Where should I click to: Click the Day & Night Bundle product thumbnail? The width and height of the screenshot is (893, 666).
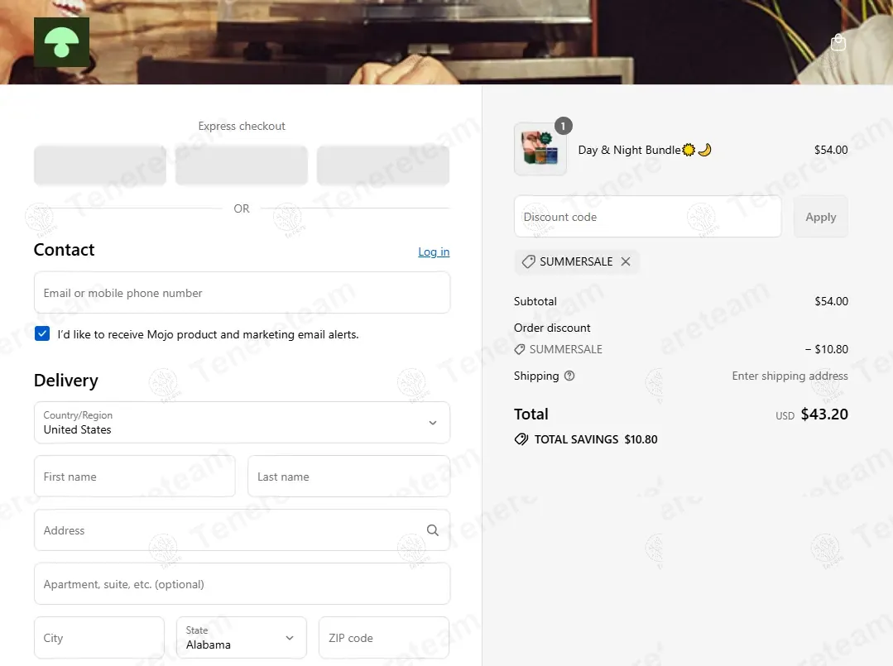tap(540, 149)
